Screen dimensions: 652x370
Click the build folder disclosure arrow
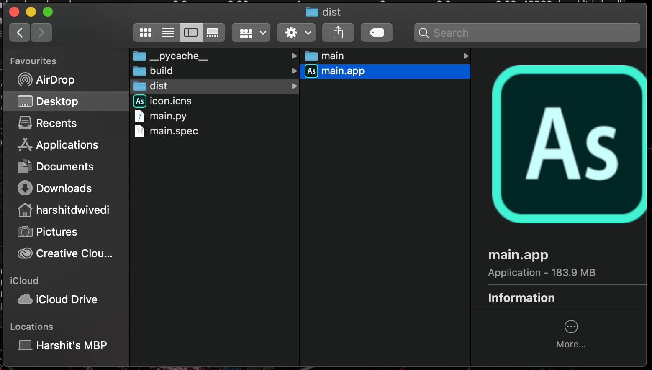[x=294, y=71]
